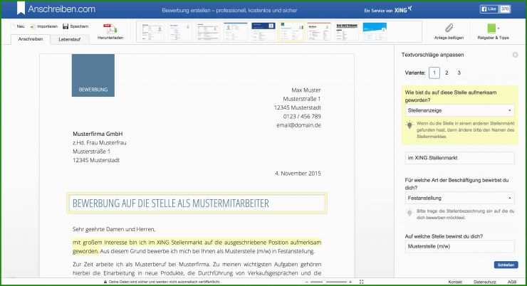The width and height of the screenshot is (527, 286).
Task: Click the salutation 'Sehr geehrte Damen und Herren,'
Action: 114,229
